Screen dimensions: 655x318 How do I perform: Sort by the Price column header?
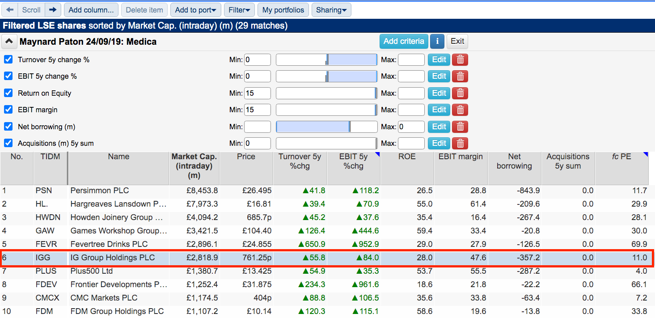246,168
